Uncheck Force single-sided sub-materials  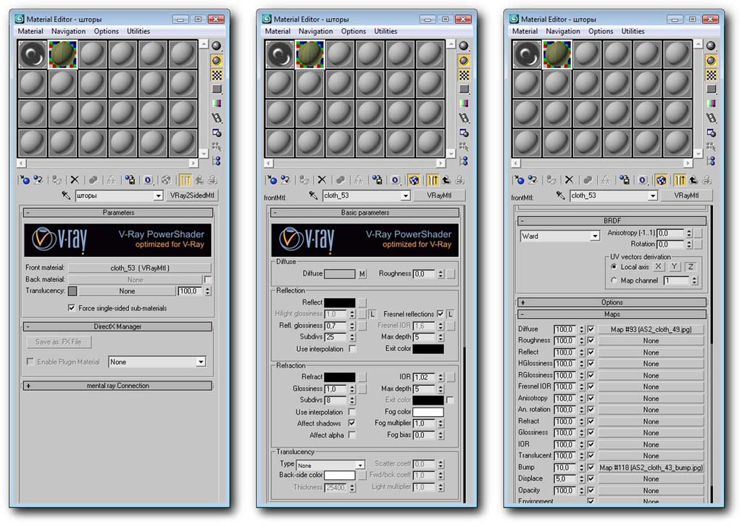tap(71, 307)
